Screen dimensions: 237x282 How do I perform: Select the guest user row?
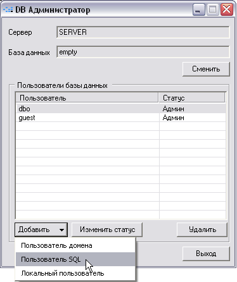click(121, 118)
